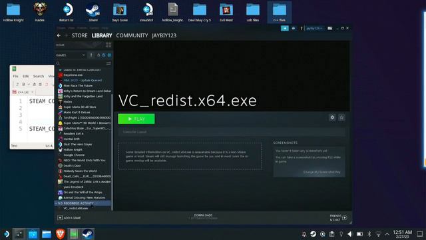The height and width of the screenshot is (240, 426).
Task: Open the c++ files desktop folder
Action: [x=280, y=12]
